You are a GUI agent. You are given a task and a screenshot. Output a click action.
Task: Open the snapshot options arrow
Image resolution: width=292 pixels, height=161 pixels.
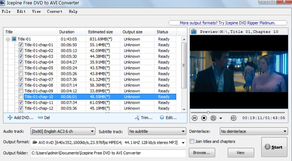(221, 118)
